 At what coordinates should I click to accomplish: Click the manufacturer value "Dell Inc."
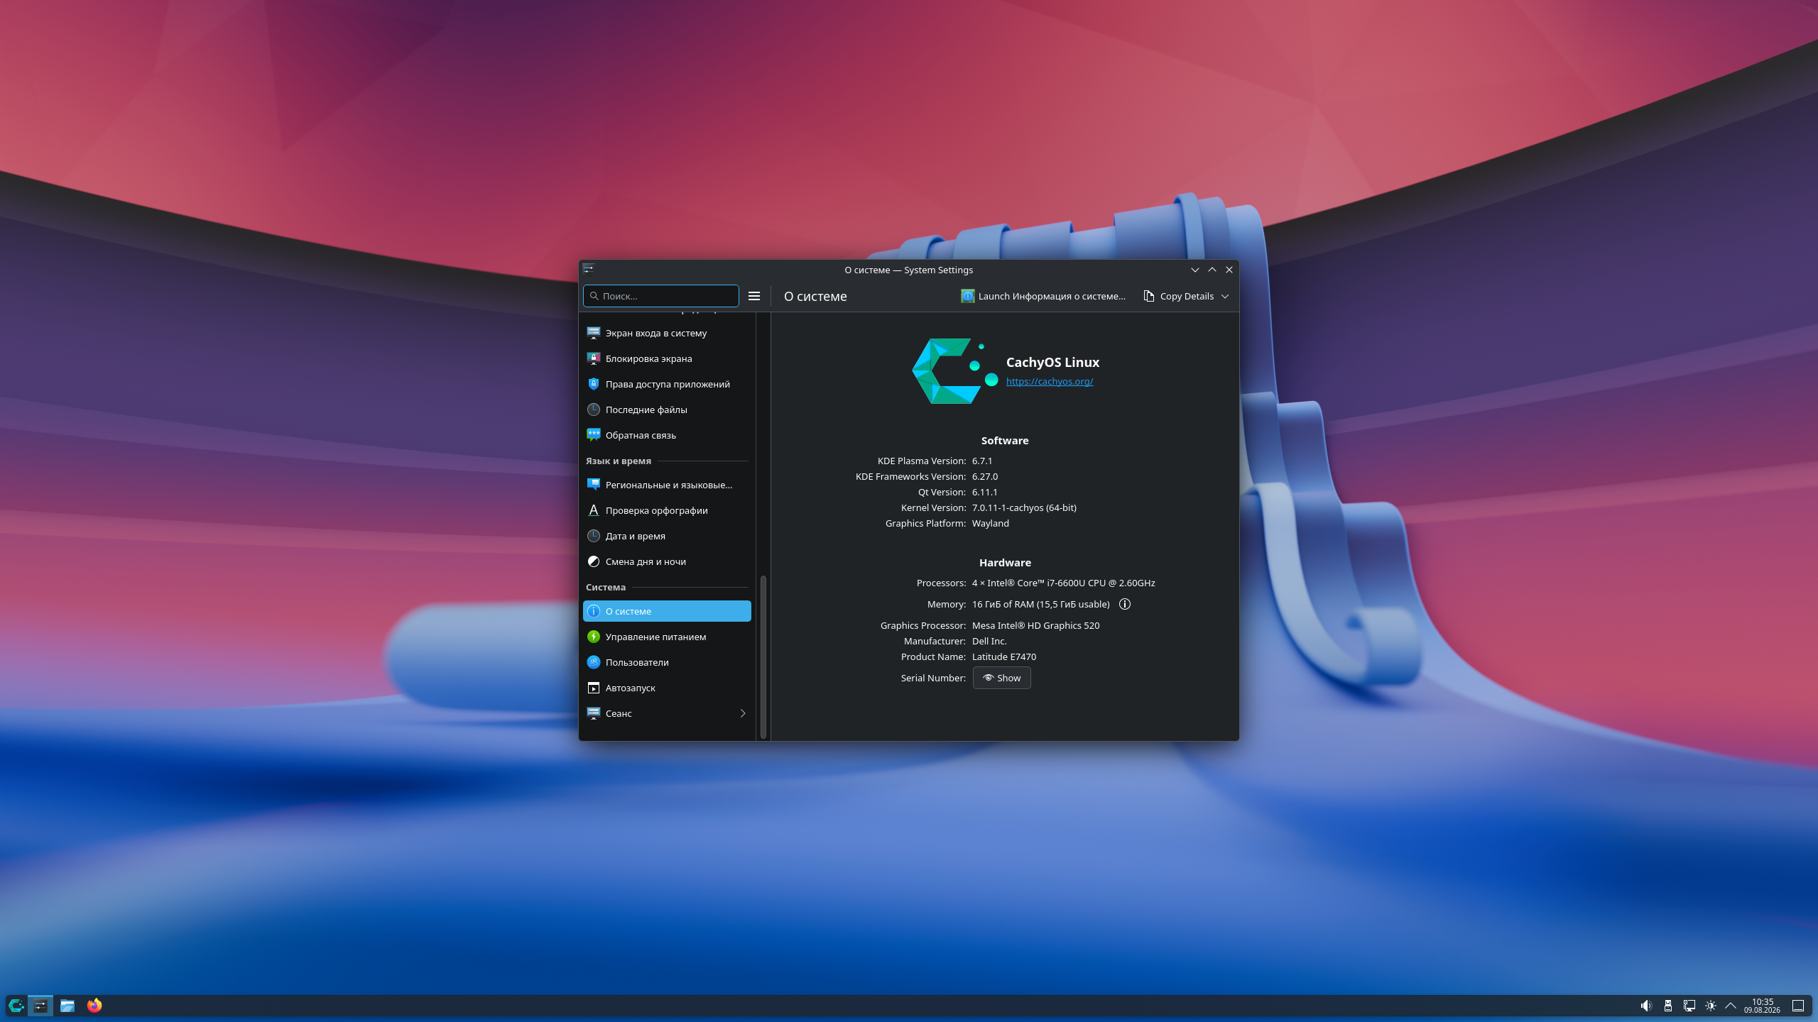coord(989,641)
